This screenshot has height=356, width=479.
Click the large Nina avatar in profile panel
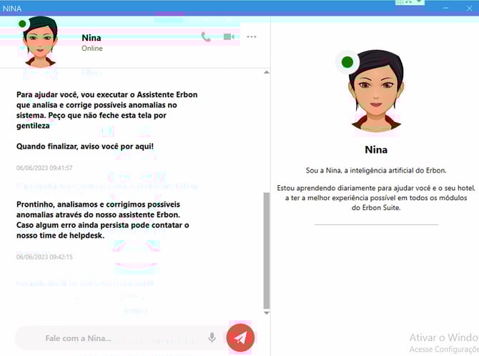[x=375, y=93]
